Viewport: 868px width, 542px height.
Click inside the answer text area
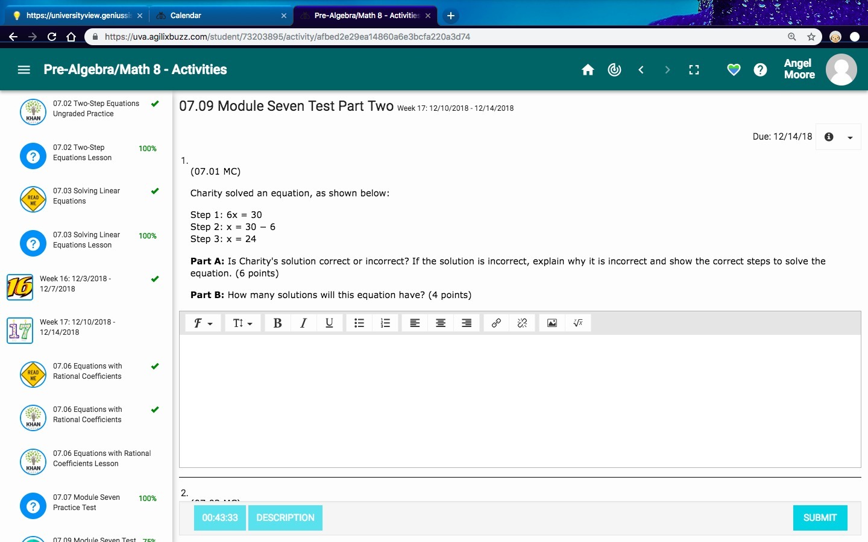520,400
